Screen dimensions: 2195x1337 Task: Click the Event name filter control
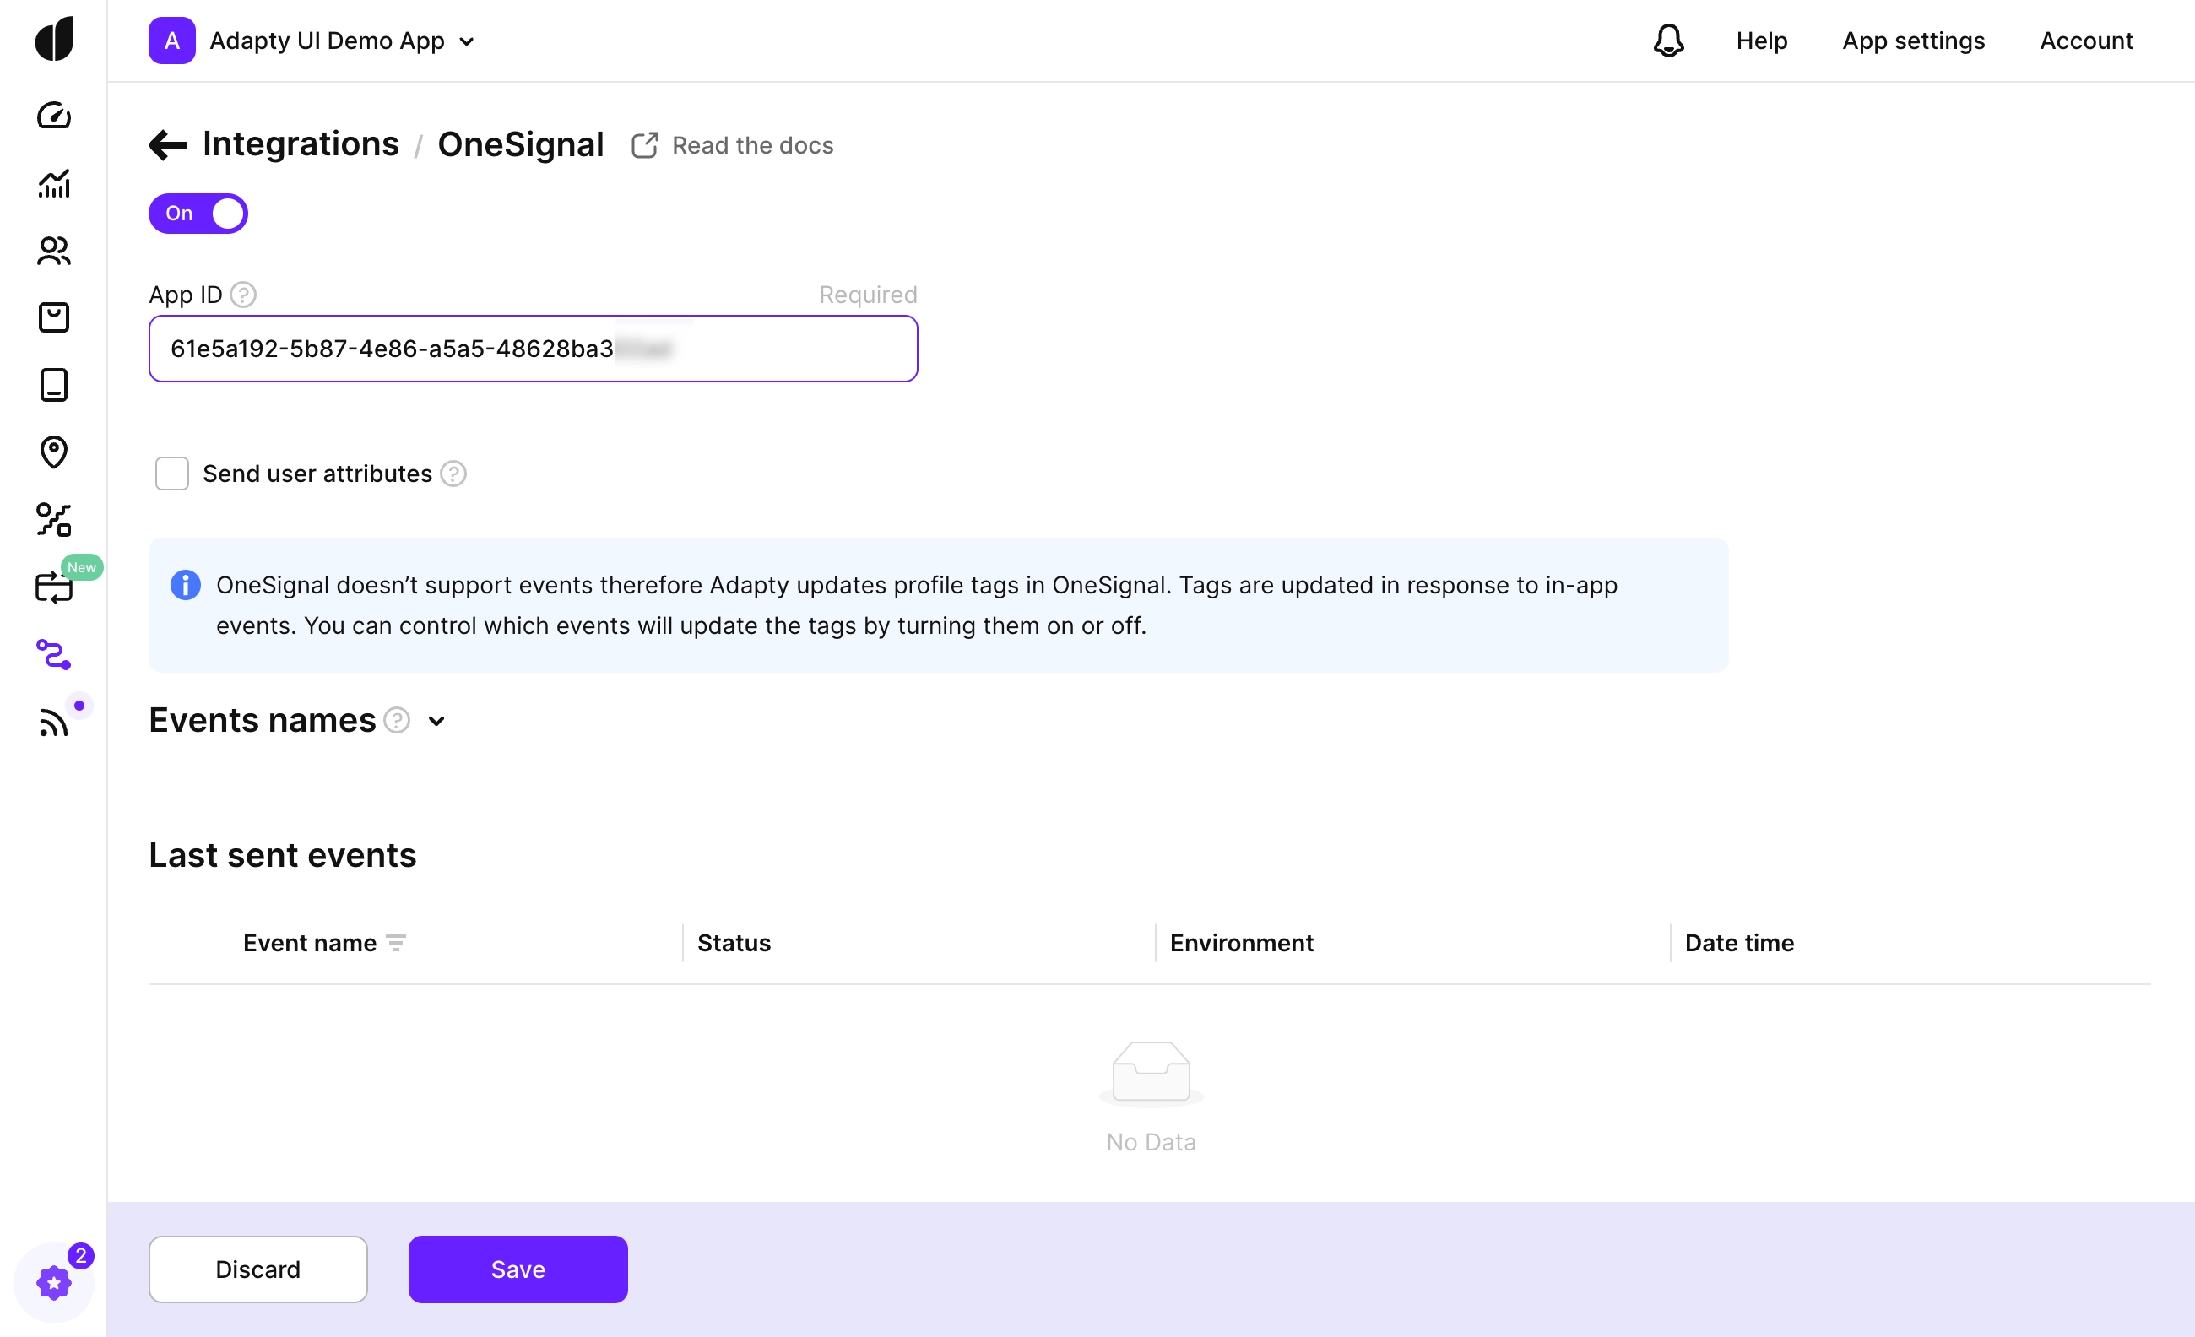397,943
